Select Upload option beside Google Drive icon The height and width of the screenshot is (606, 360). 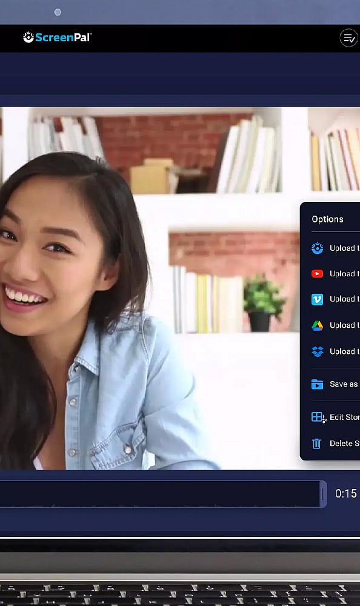[344, 325]
